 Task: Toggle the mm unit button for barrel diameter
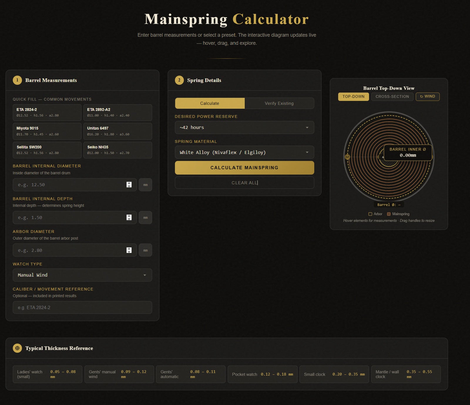click(x=145, y=185)
